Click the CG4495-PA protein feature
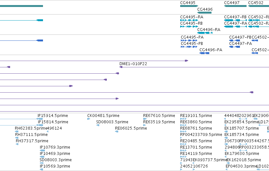Viewport: 269px width, 171px height. point(189,40)
